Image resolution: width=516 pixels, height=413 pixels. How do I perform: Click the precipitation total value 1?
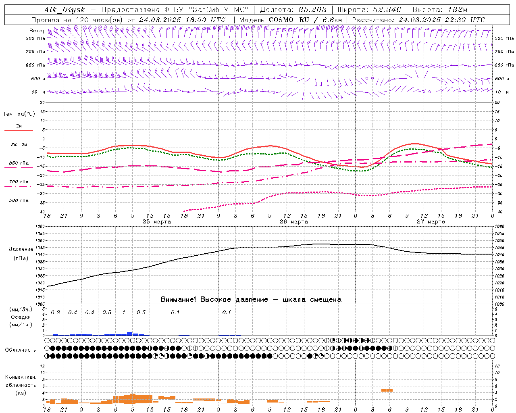coord(124,313)
